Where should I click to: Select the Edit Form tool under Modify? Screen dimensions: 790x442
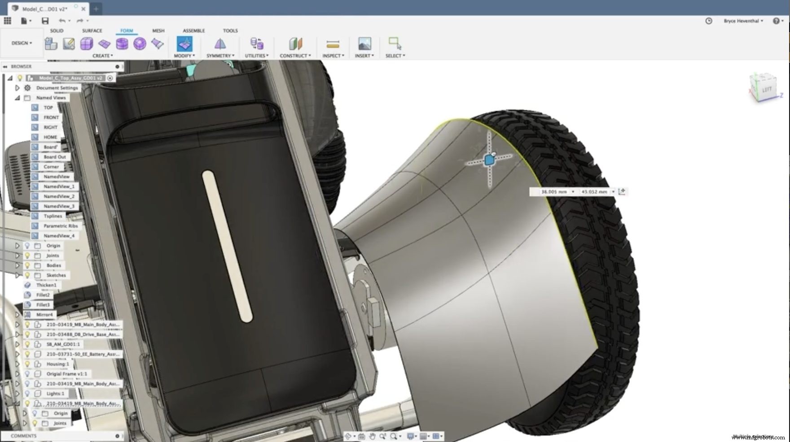pos(185,44)
